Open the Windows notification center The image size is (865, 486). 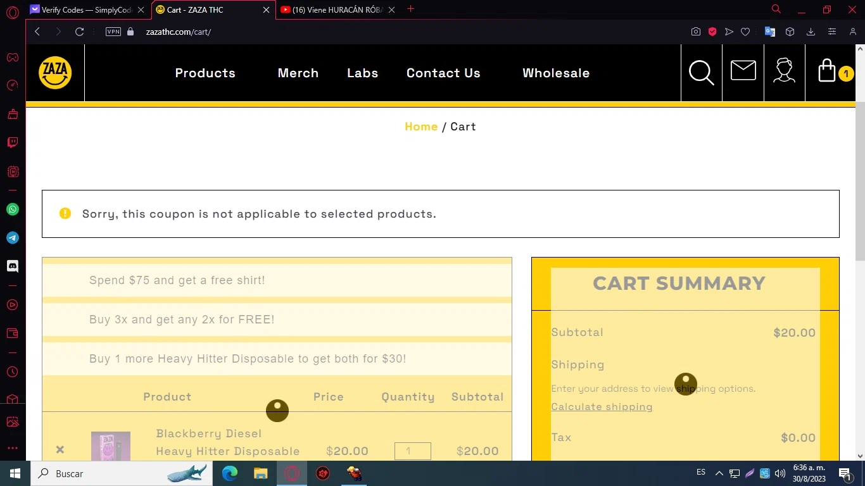point(845,473)
